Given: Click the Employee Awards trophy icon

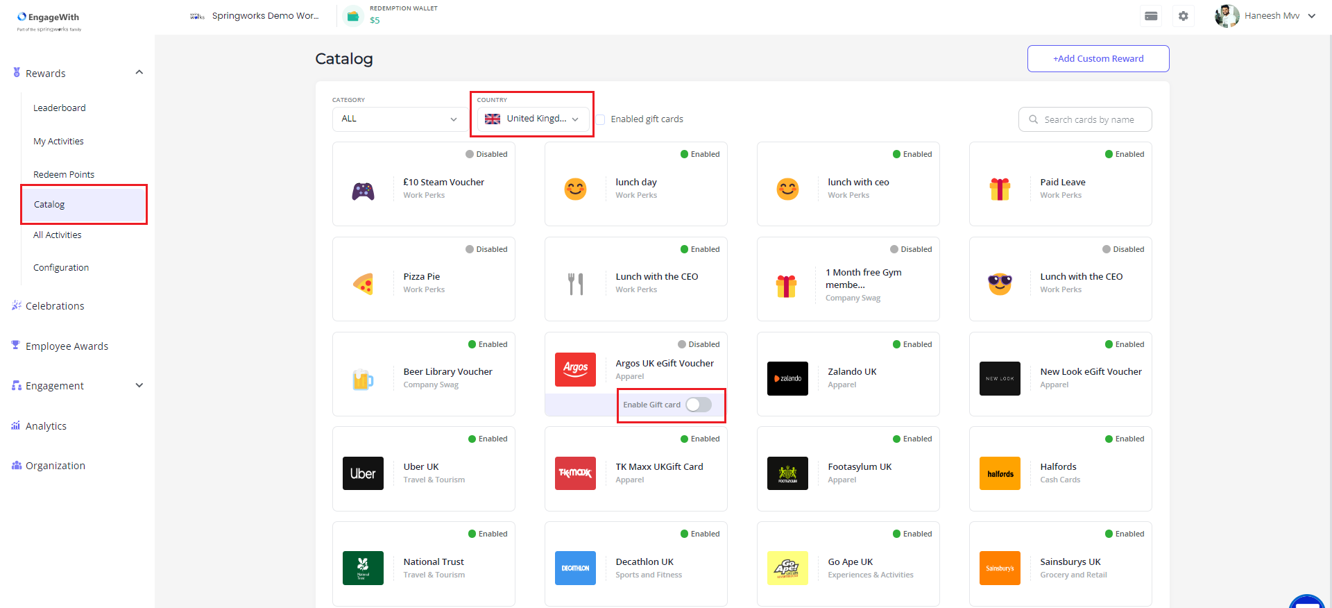Looking at the screenshot, I should (x=16, y=345).
